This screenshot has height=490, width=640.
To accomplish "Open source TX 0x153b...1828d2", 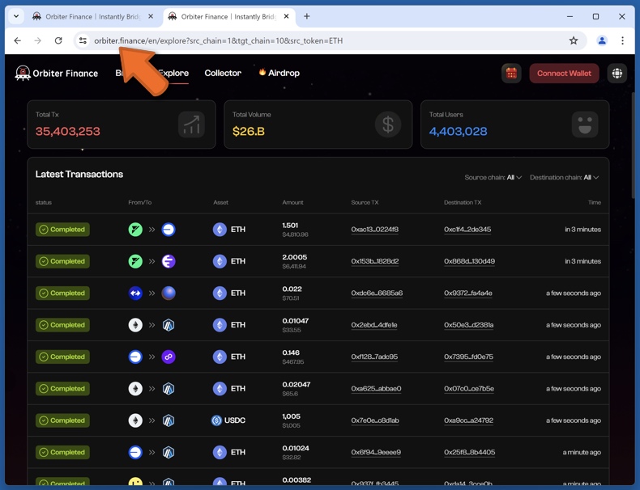I will click(375, 261).
